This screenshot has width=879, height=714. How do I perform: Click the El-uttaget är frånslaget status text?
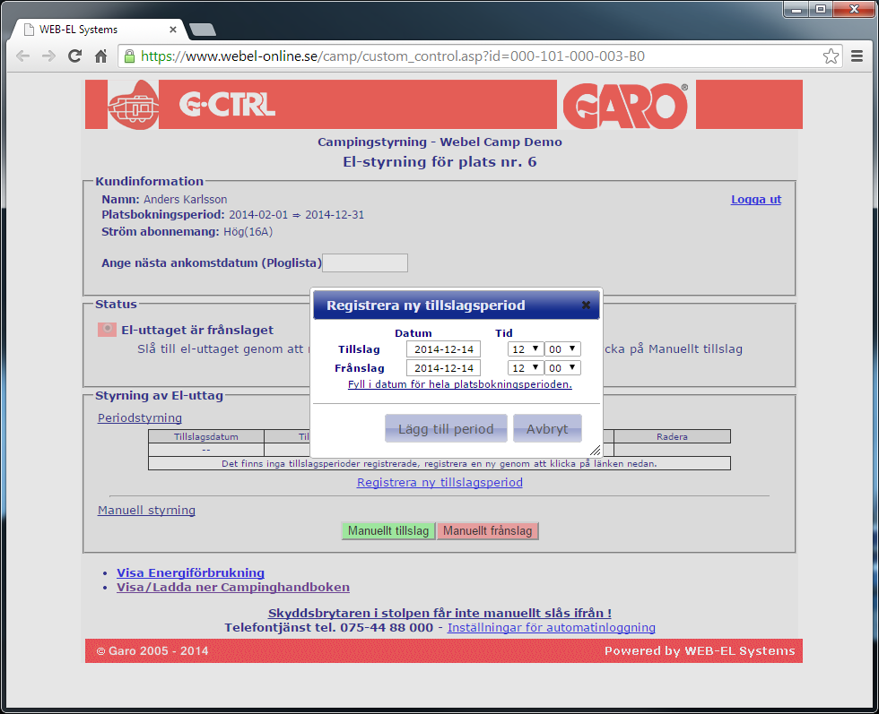pyautogui.click(x=197, y=330)
